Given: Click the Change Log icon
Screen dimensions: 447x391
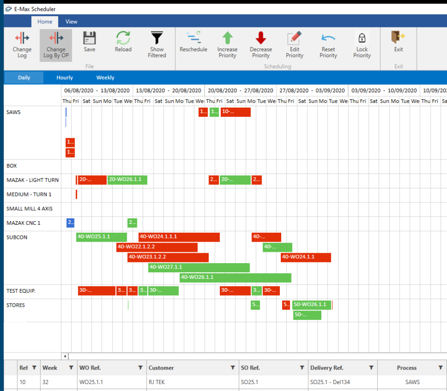Looking at the screenshot, I should (22, 44).
